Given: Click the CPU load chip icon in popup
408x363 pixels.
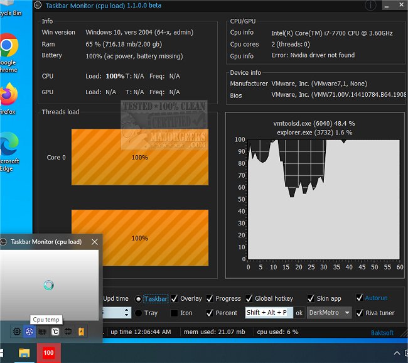Looking at the screenshot, I should pyautogui.click(x=17, y=331).
